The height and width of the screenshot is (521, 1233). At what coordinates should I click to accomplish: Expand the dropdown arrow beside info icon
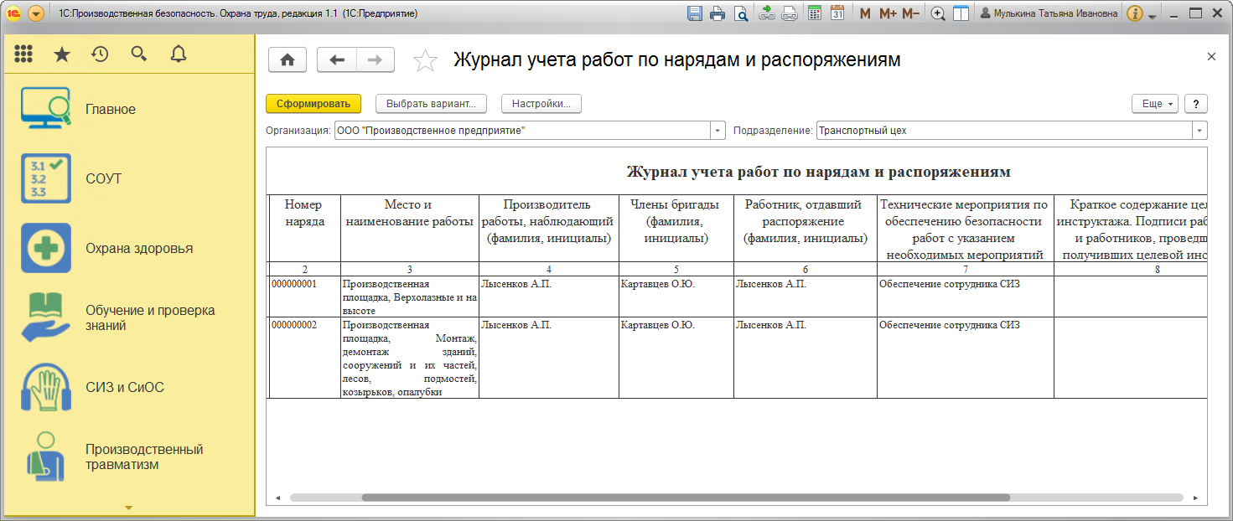[1153, 16]
